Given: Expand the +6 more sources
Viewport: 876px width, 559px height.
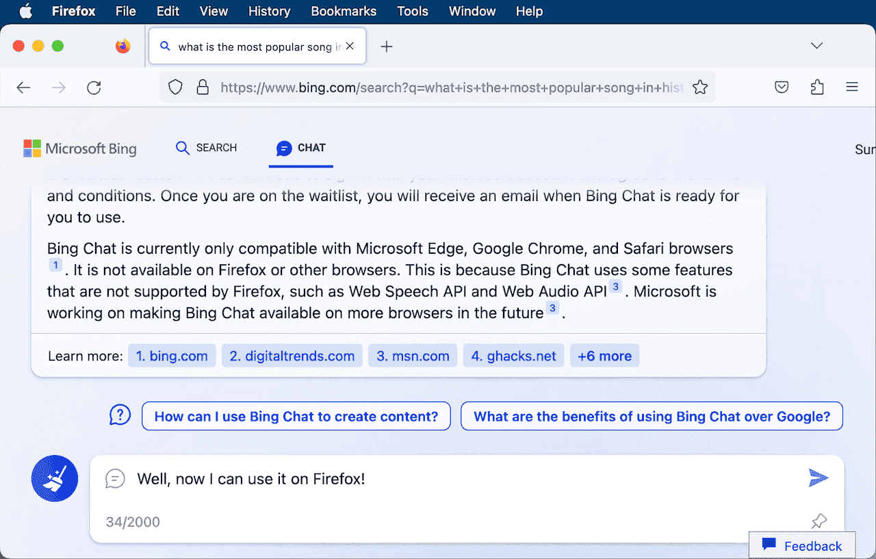Looking at the screenshot, I should click(604, 356).
